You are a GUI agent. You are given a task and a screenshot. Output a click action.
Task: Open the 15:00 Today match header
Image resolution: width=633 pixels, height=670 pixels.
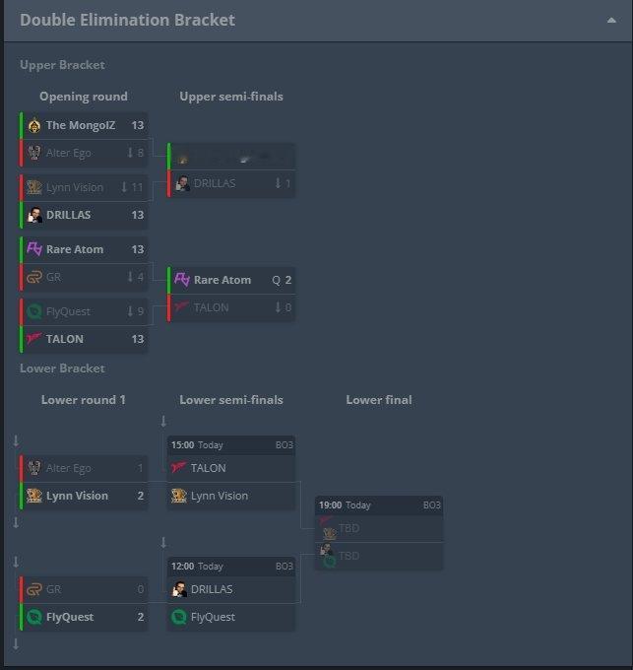click(x=231, y=444)
